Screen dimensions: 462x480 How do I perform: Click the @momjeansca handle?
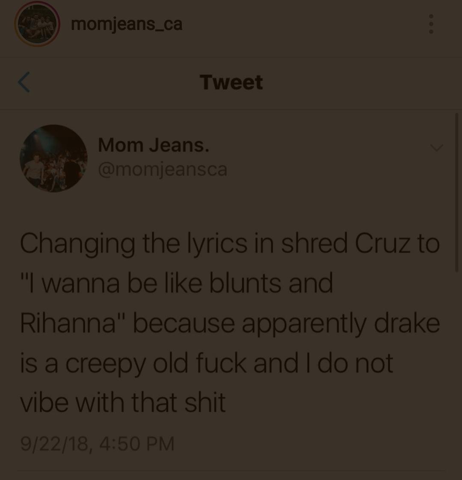pyautogui.click(x=163, y=169)
